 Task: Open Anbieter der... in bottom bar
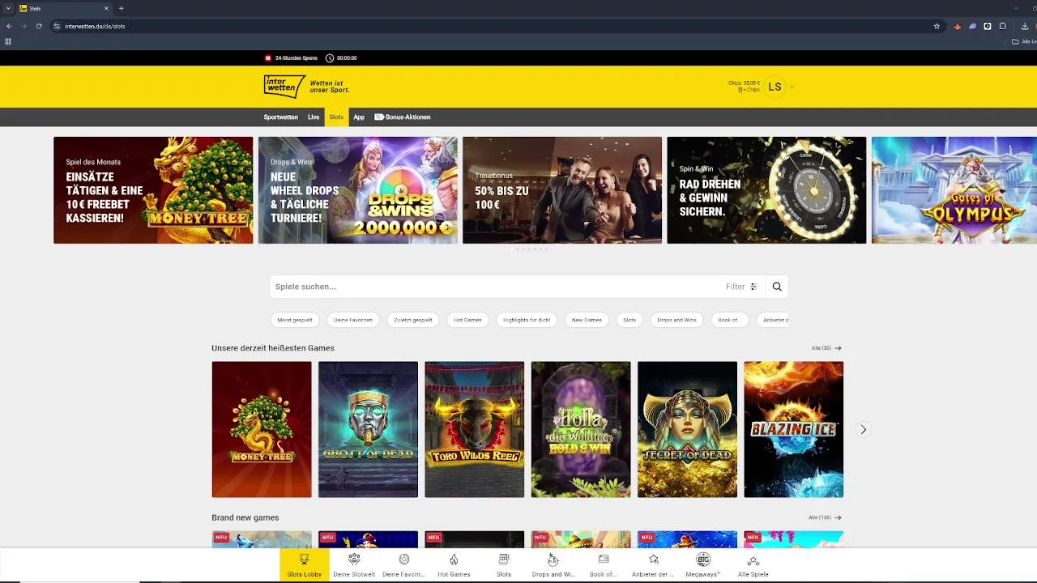[653, 565]
